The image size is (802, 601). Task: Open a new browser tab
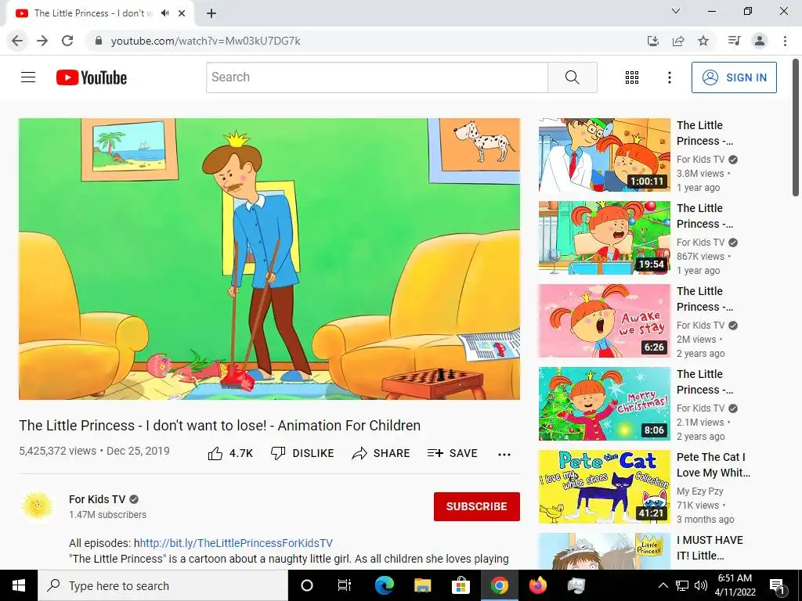coord(211,13)
